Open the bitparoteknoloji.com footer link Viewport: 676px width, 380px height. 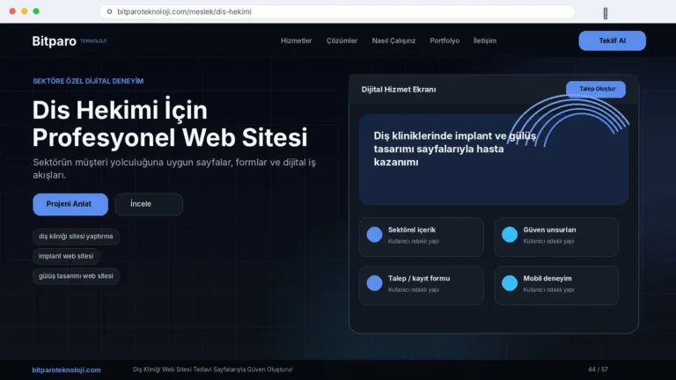(x=66, y=369)
